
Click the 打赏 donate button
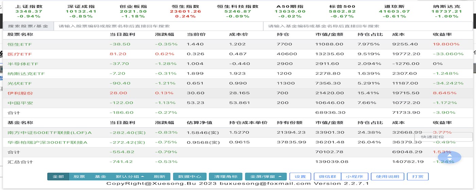pos(418,176)
